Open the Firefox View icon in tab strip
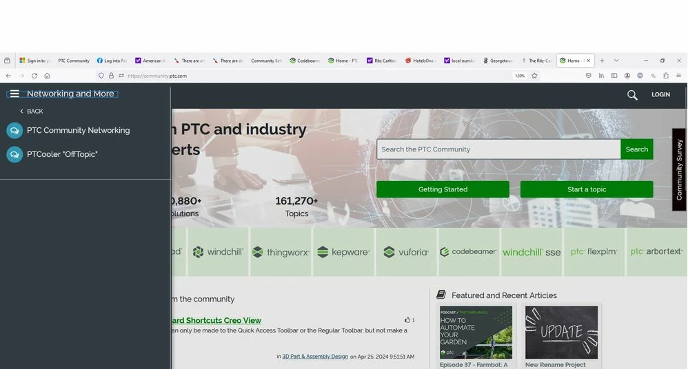The height and width of the screenshot is (369, 688). 7,61
